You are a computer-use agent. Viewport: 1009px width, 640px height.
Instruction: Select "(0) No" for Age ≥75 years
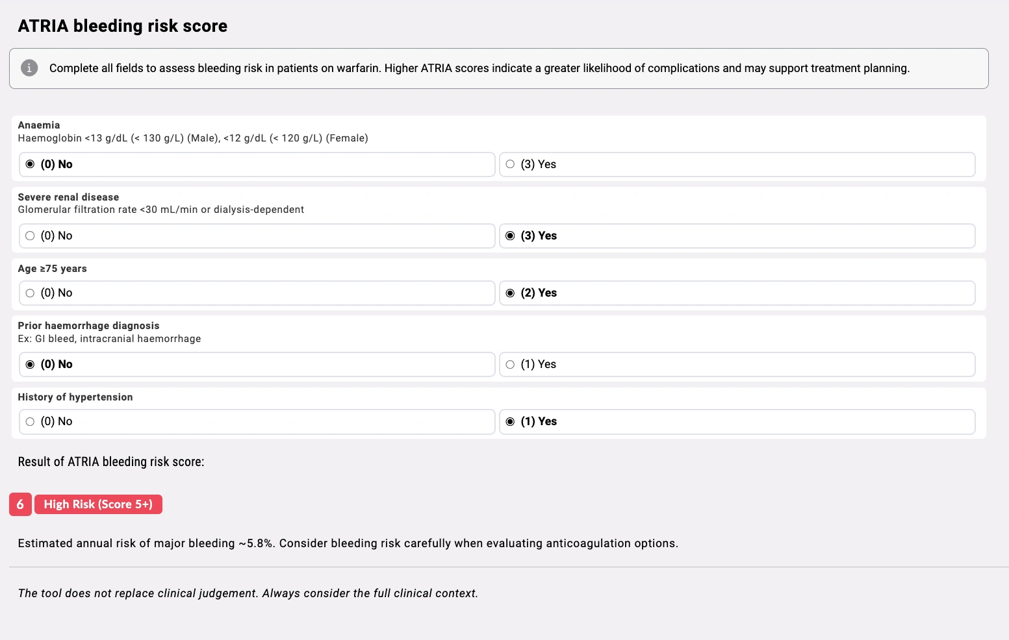(x=256, y=293)
